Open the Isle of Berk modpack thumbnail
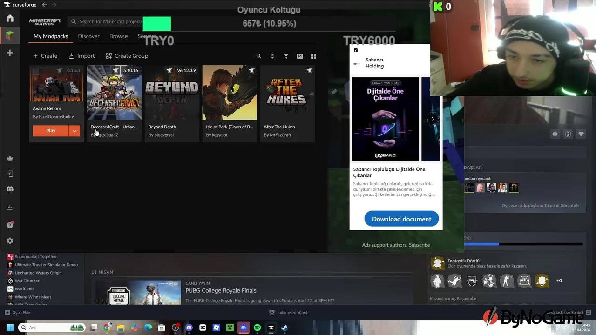Viewport: 596px width, 335px height. pyautogui.click(x=230, y=92)
